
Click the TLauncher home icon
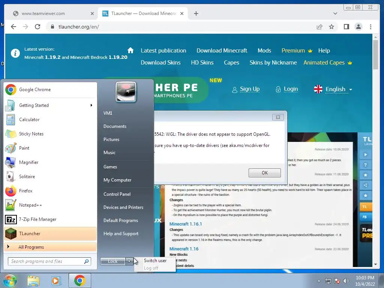point(130,50)
